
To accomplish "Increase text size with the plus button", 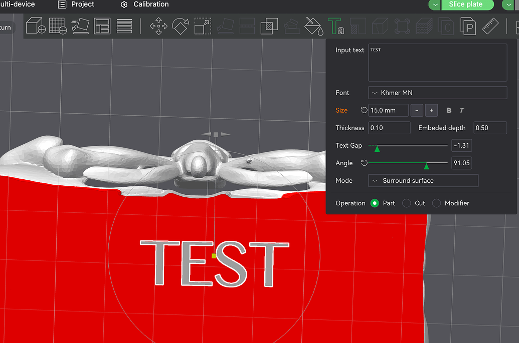I will point(431,110).
